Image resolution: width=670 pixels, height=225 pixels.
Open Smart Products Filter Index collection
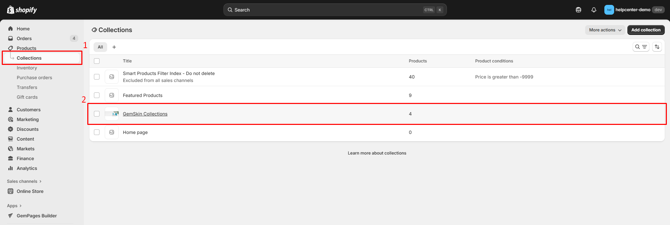click(169, 73)
